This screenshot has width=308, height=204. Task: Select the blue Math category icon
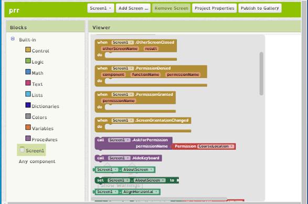tap(28, 72)
